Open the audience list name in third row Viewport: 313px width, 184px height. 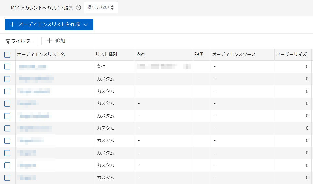coord(34,91)
